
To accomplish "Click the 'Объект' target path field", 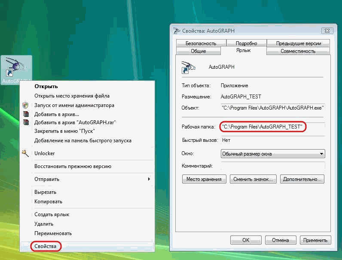I will tap(273, 108).
